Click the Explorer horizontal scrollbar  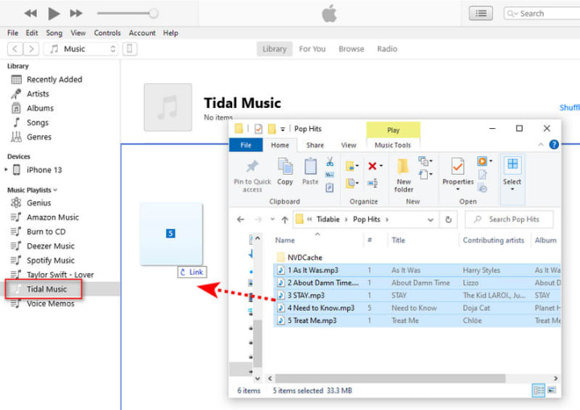(390, 379)
